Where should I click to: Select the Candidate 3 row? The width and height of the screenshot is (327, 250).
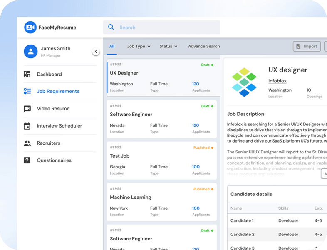[277, 246]
